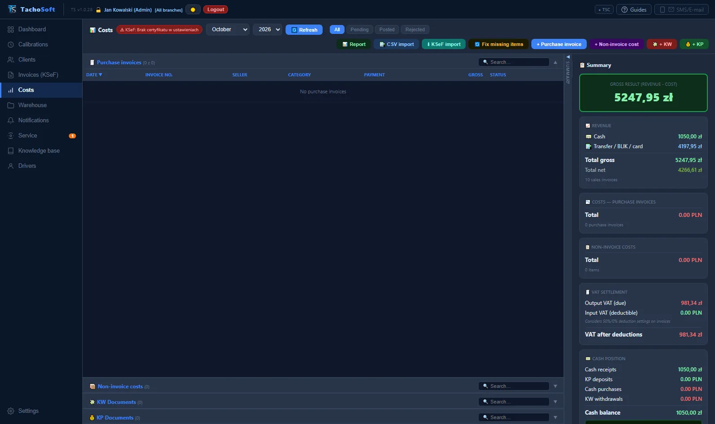The image size is (715, 424).
Task: Select the Pending status filter
Action: coord(359,29)
